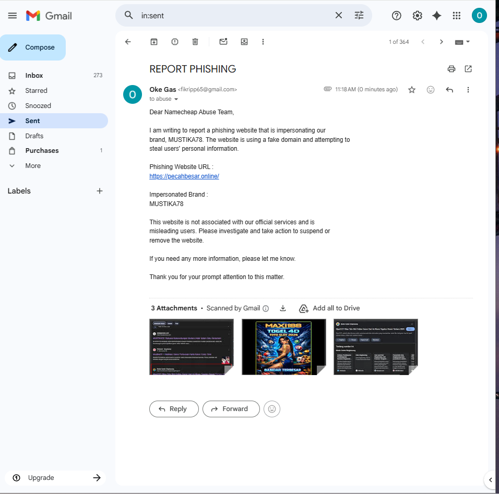The height and width of the screenshot is (494, 499).
Task: Click the Gmail logo
Action: click(49, 16)
